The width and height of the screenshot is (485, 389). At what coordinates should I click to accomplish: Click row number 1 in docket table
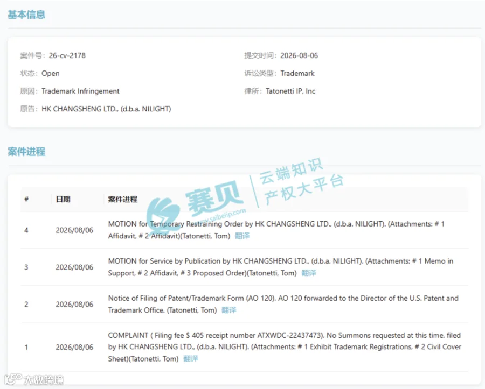point(26,348)
